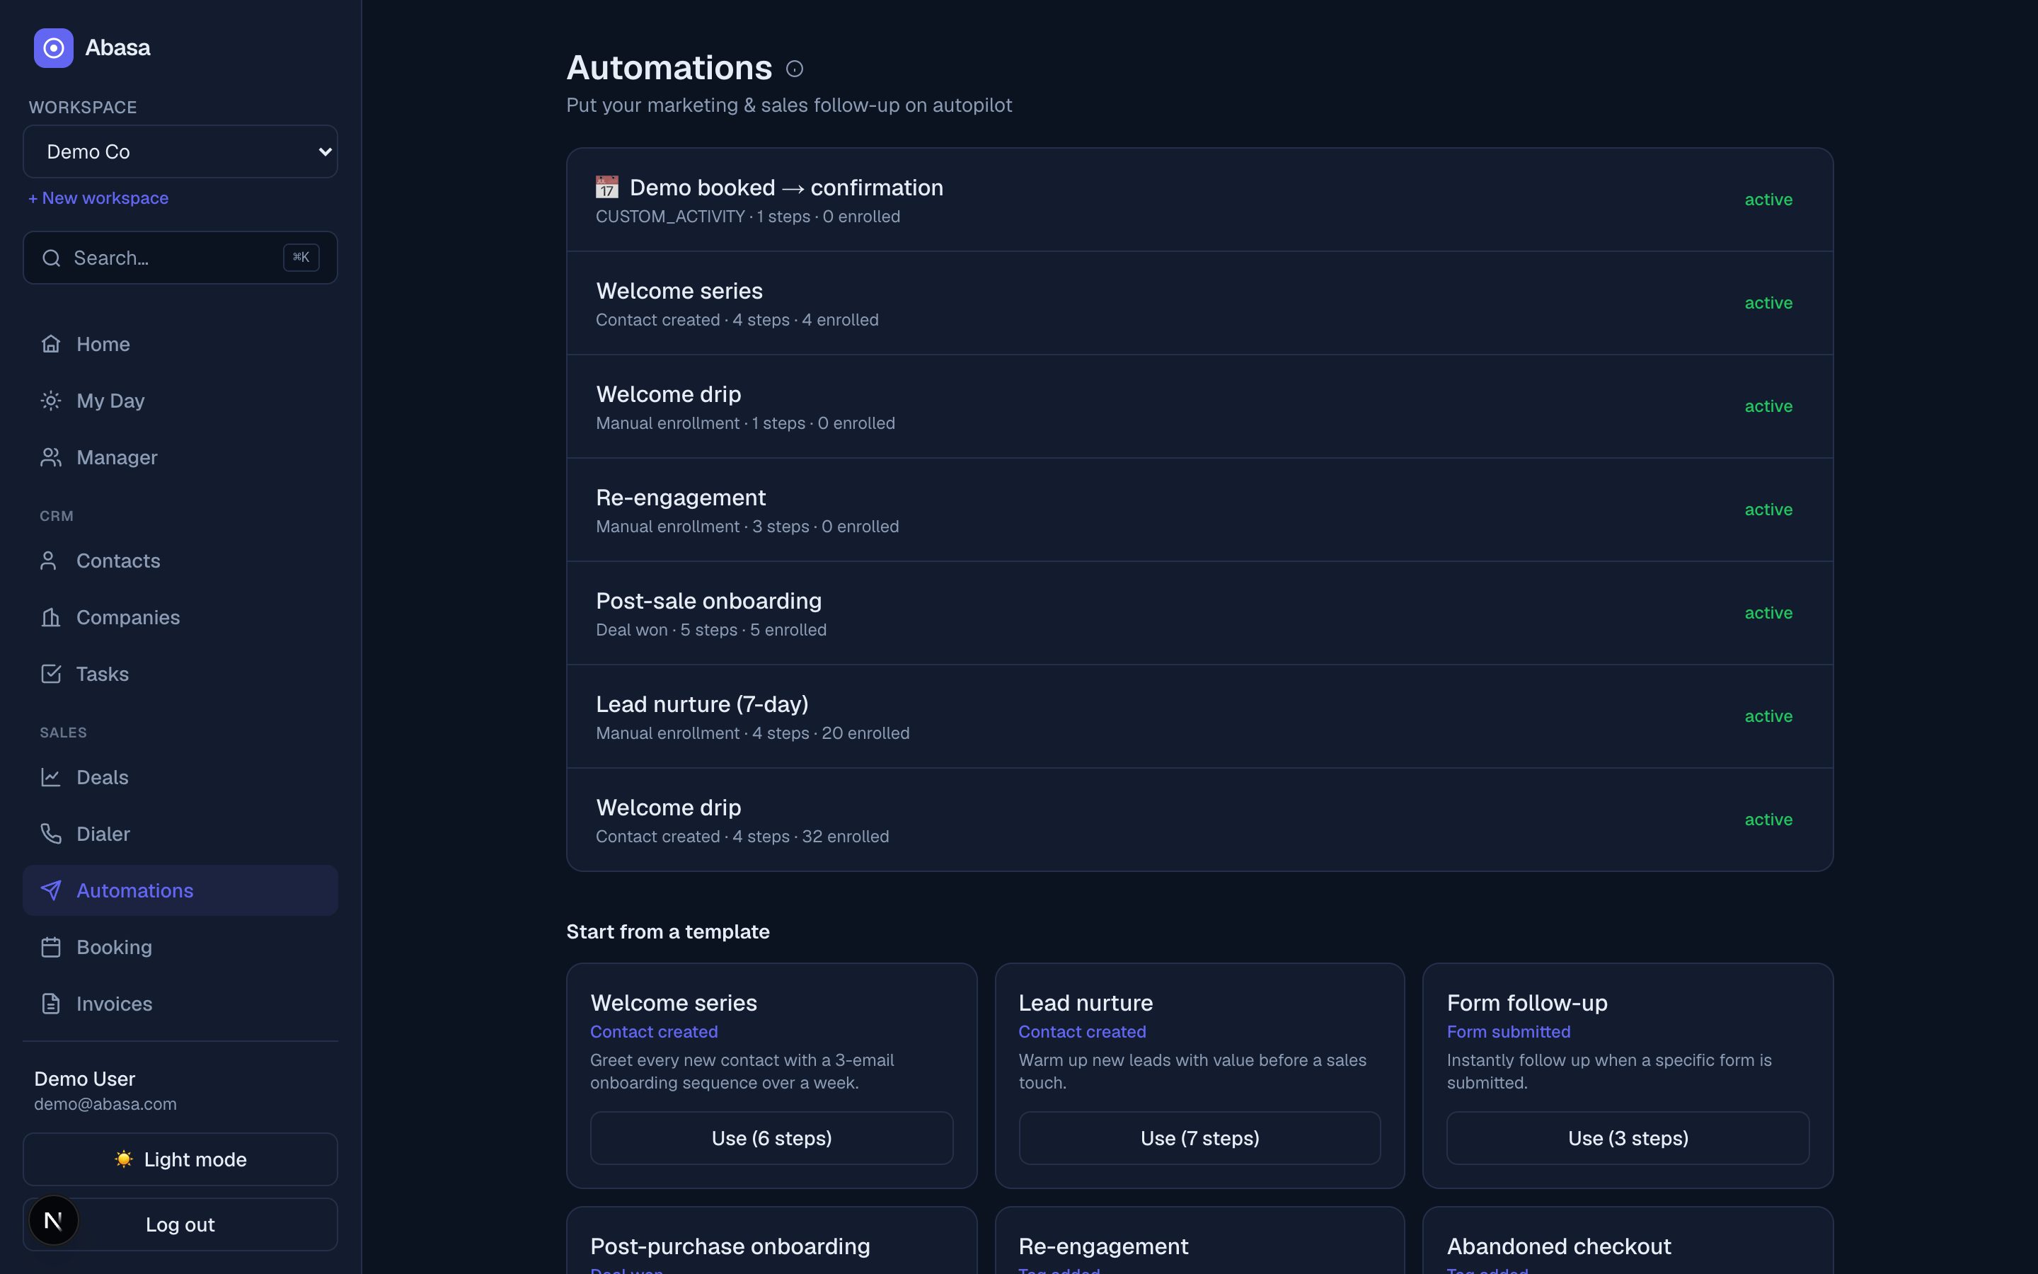Click the Re-engagement template card title

(x=1103, y=1246)
